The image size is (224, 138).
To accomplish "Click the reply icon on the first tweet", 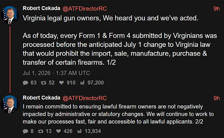I will pyautogui.click(x=25, y=83).
